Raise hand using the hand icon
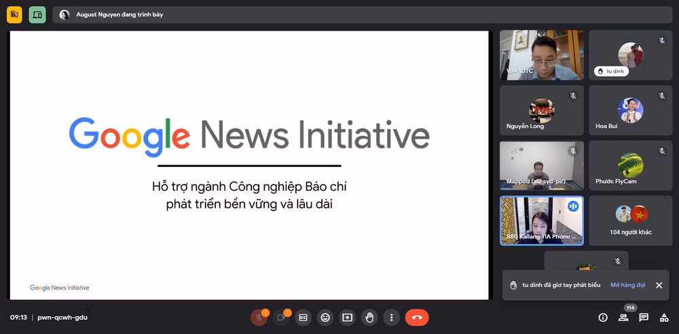This screenshot has height=334, width=679. [x=369, y=318]
